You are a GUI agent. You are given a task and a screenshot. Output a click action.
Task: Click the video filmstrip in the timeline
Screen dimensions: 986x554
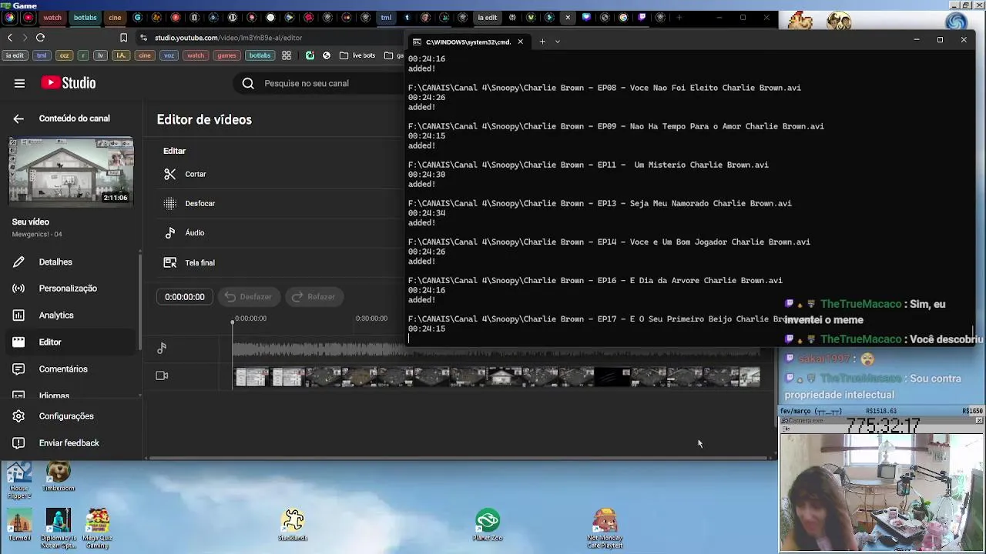497,377
